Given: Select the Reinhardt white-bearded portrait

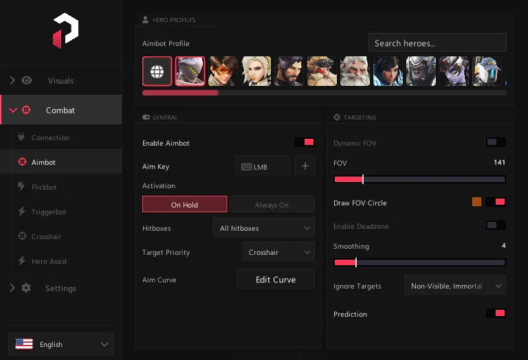Looking at the screenshot, I should coord(355,71).
